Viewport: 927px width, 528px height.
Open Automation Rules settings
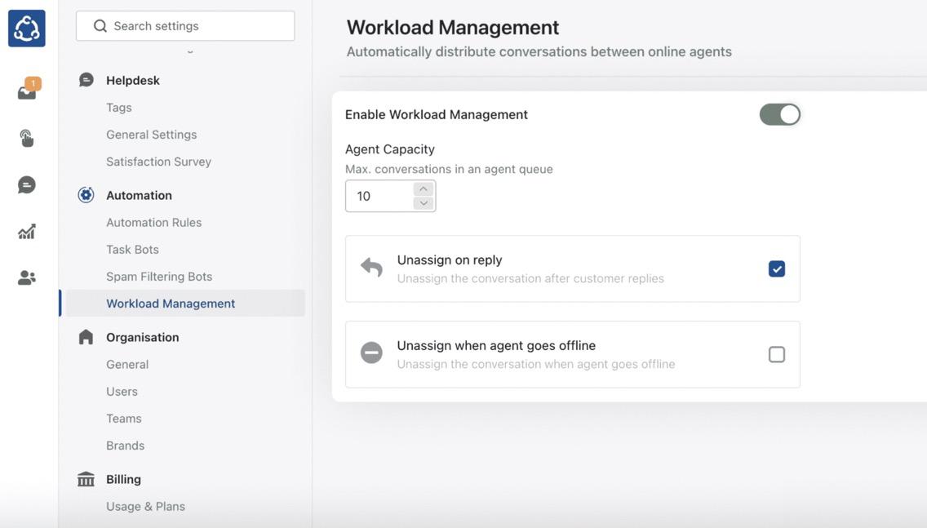[x=153, y=222]
